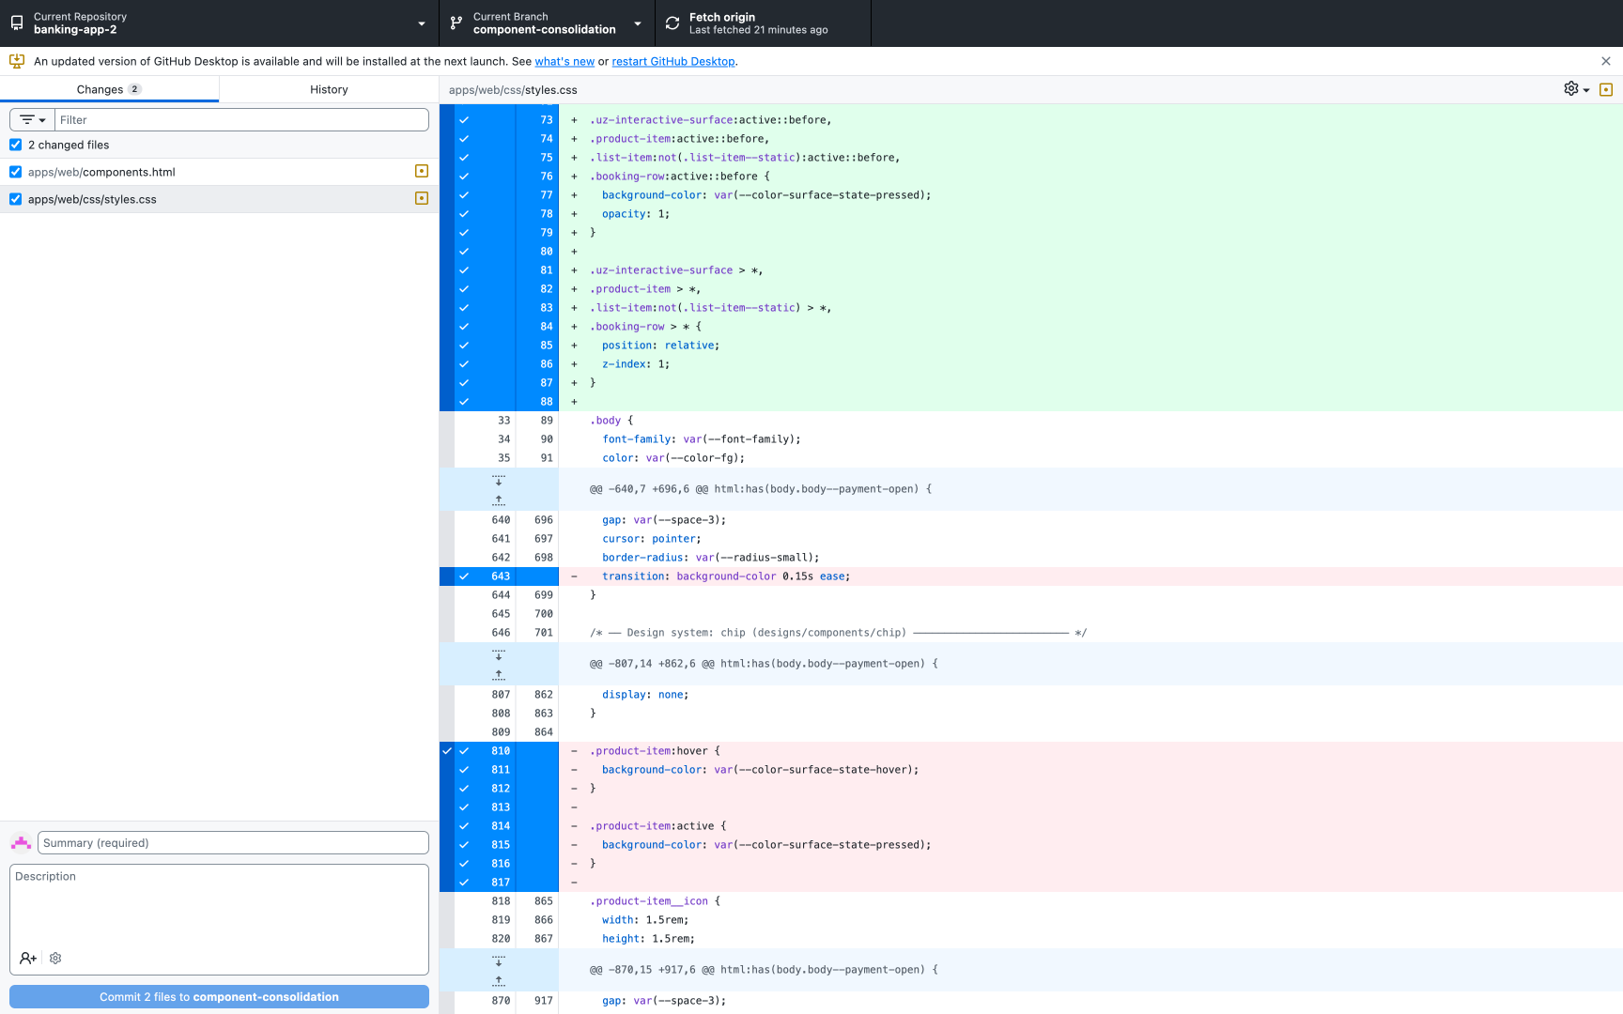Click modified icon in diff header
The width and height of the screenshot is (1623, 1014).
point(1606,90)
